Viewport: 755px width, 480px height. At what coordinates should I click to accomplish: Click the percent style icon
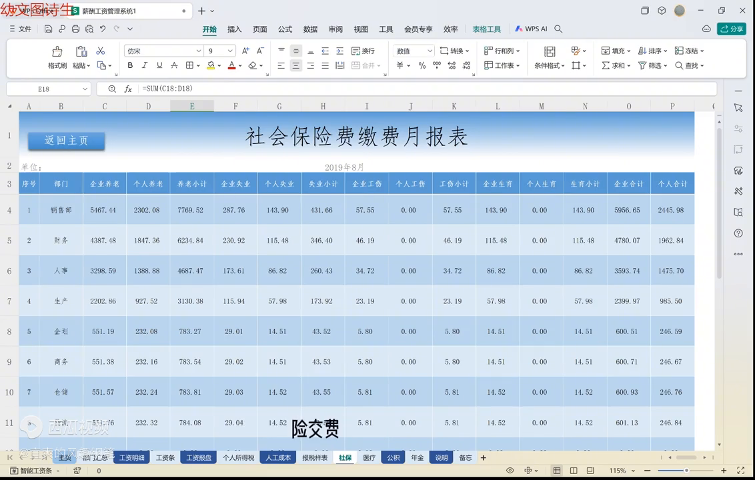click(x=422, y=65)
